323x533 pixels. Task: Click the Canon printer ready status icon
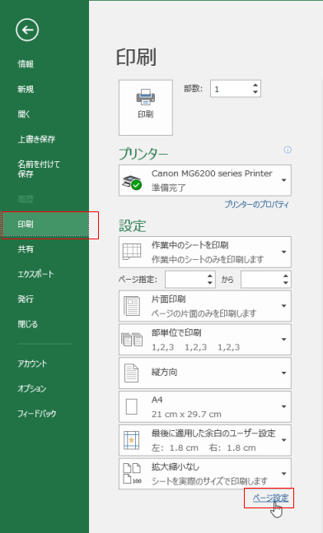click(132, 183)
